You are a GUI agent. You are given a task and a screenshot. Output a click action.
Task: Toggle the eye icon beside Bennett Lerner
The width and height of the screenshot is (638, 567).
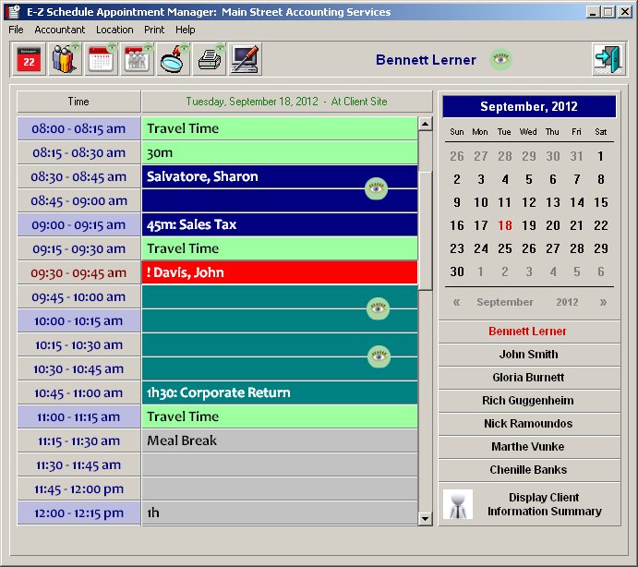pyautogui.click(x=501, y=60)
